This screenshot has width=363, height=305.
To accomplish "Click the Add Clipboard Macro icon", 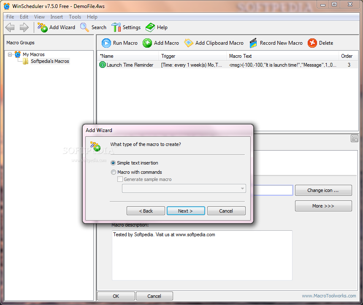I will pos(188,43).
